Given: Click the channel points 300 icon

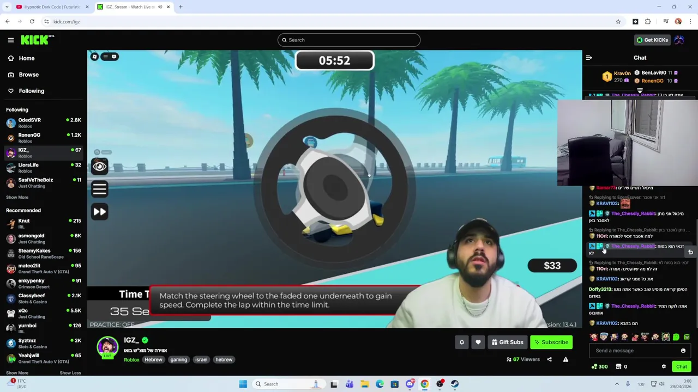Looking at the screenshot, I should [599, 367].
